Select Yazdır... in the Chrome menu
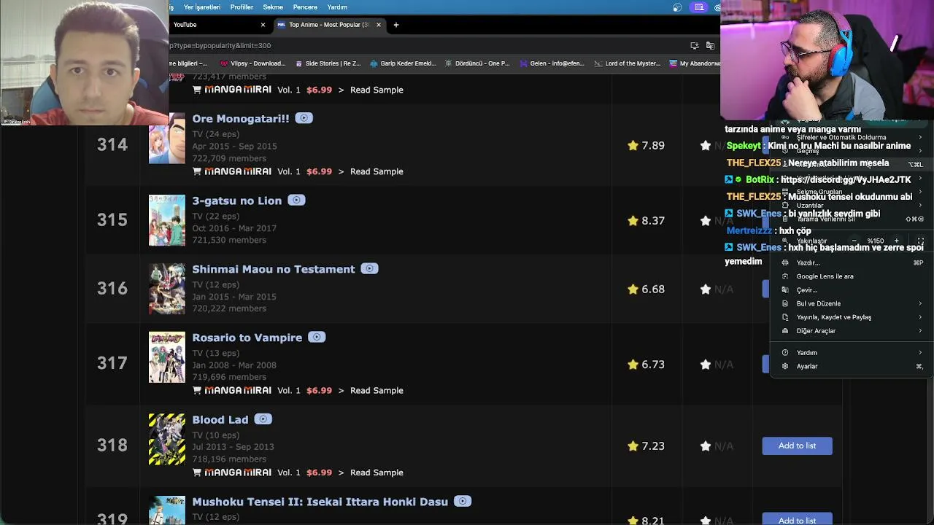934x525 pixels. click(x=852, y=262)
